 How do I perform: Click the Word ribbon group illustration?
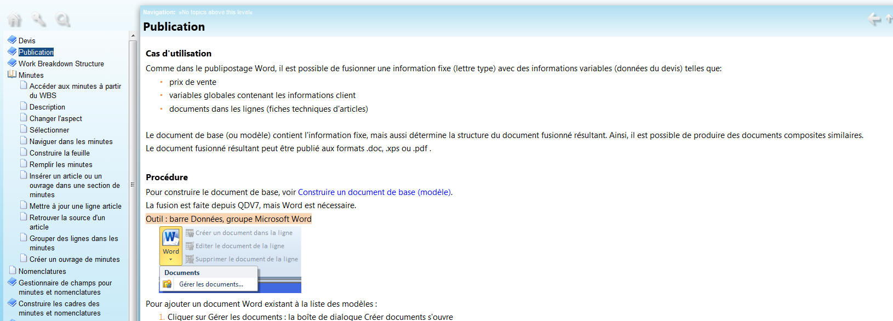(230, 260)
